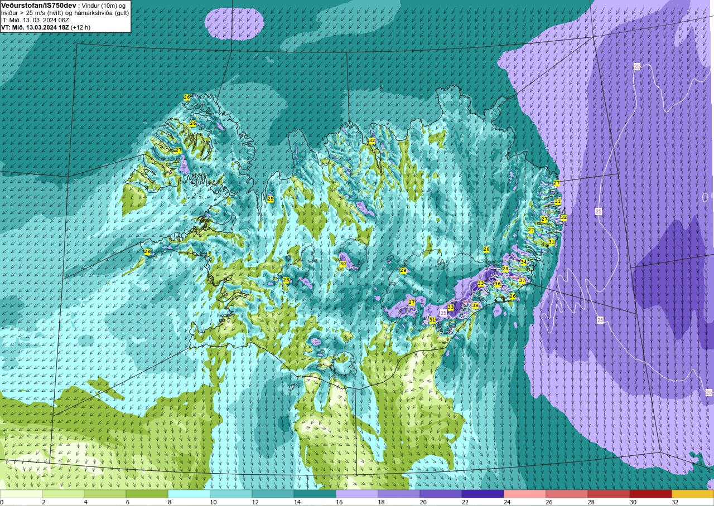The height and width of the screenshot is (506, 714).
Task: Click the 10–12 m/s legend color swatch
Action: pos(231,494)
